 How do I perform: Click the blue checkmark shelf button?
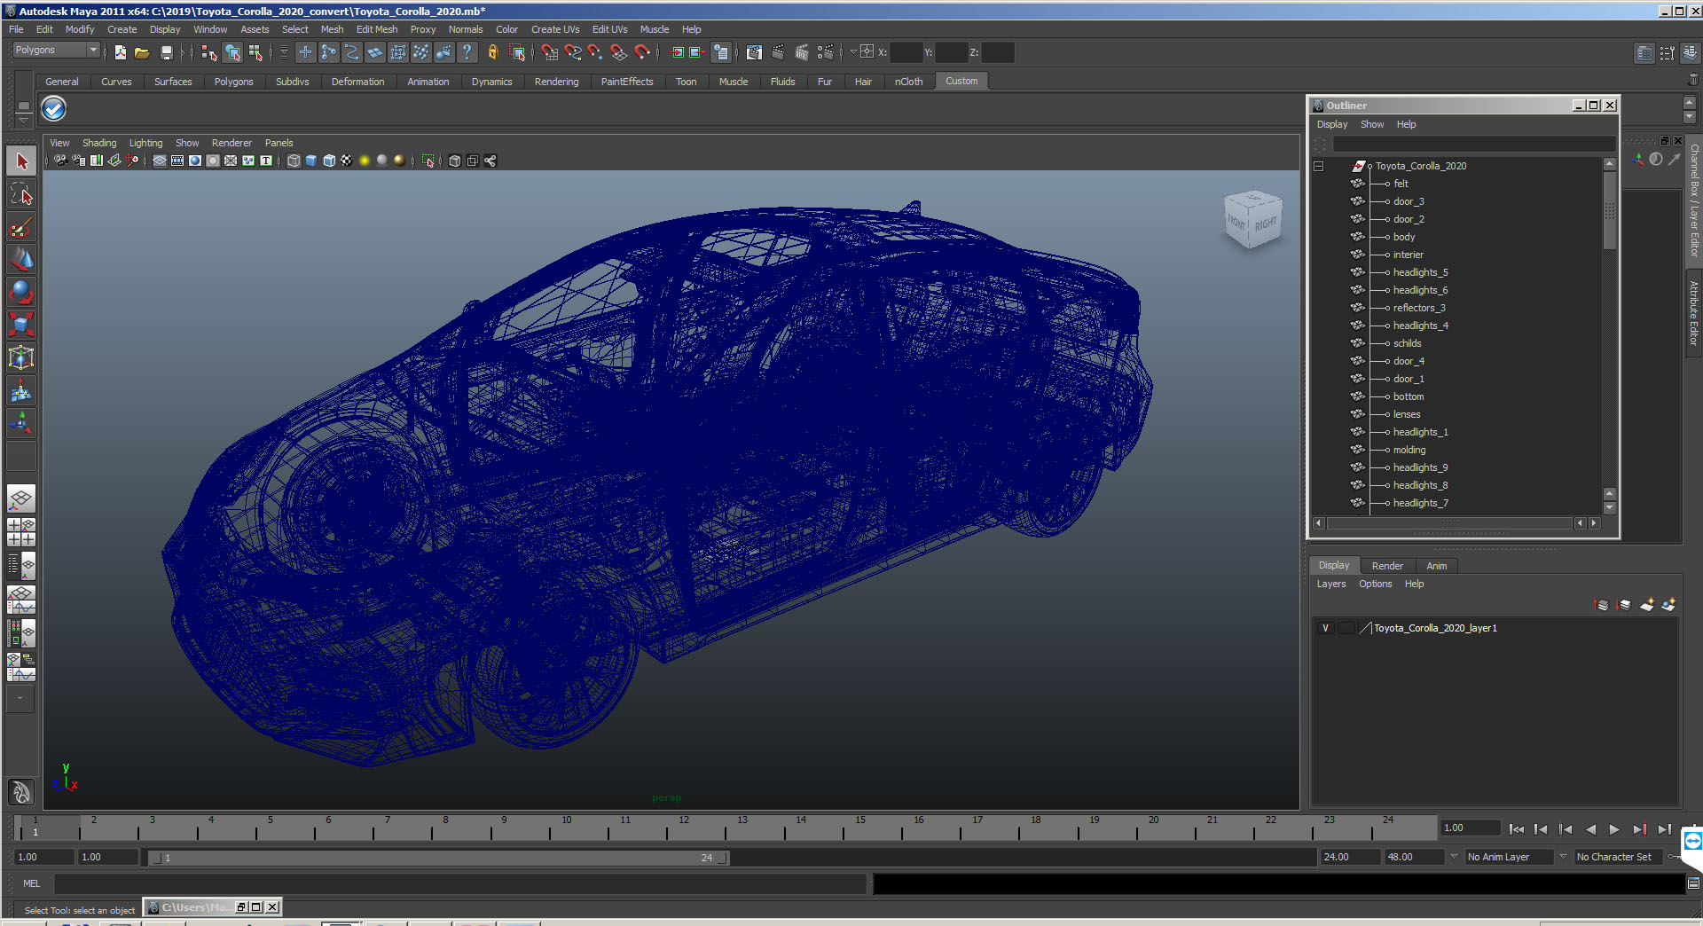tap(54, 109)
